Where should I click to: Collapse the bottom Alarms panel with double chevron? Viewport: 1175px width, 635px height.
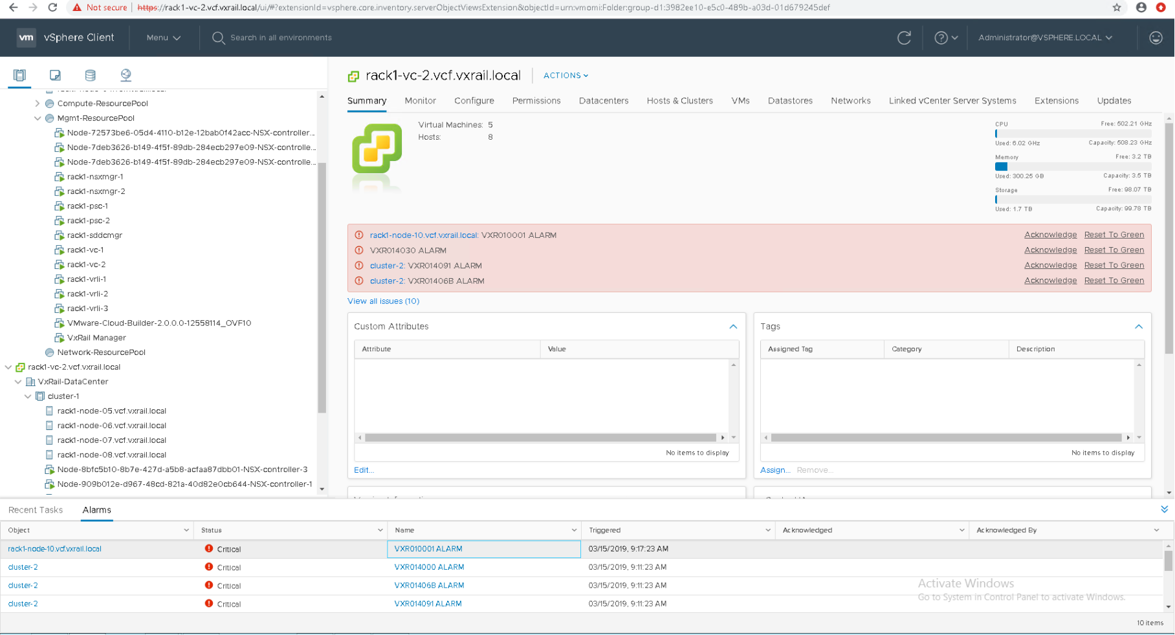coord(1164,510)
